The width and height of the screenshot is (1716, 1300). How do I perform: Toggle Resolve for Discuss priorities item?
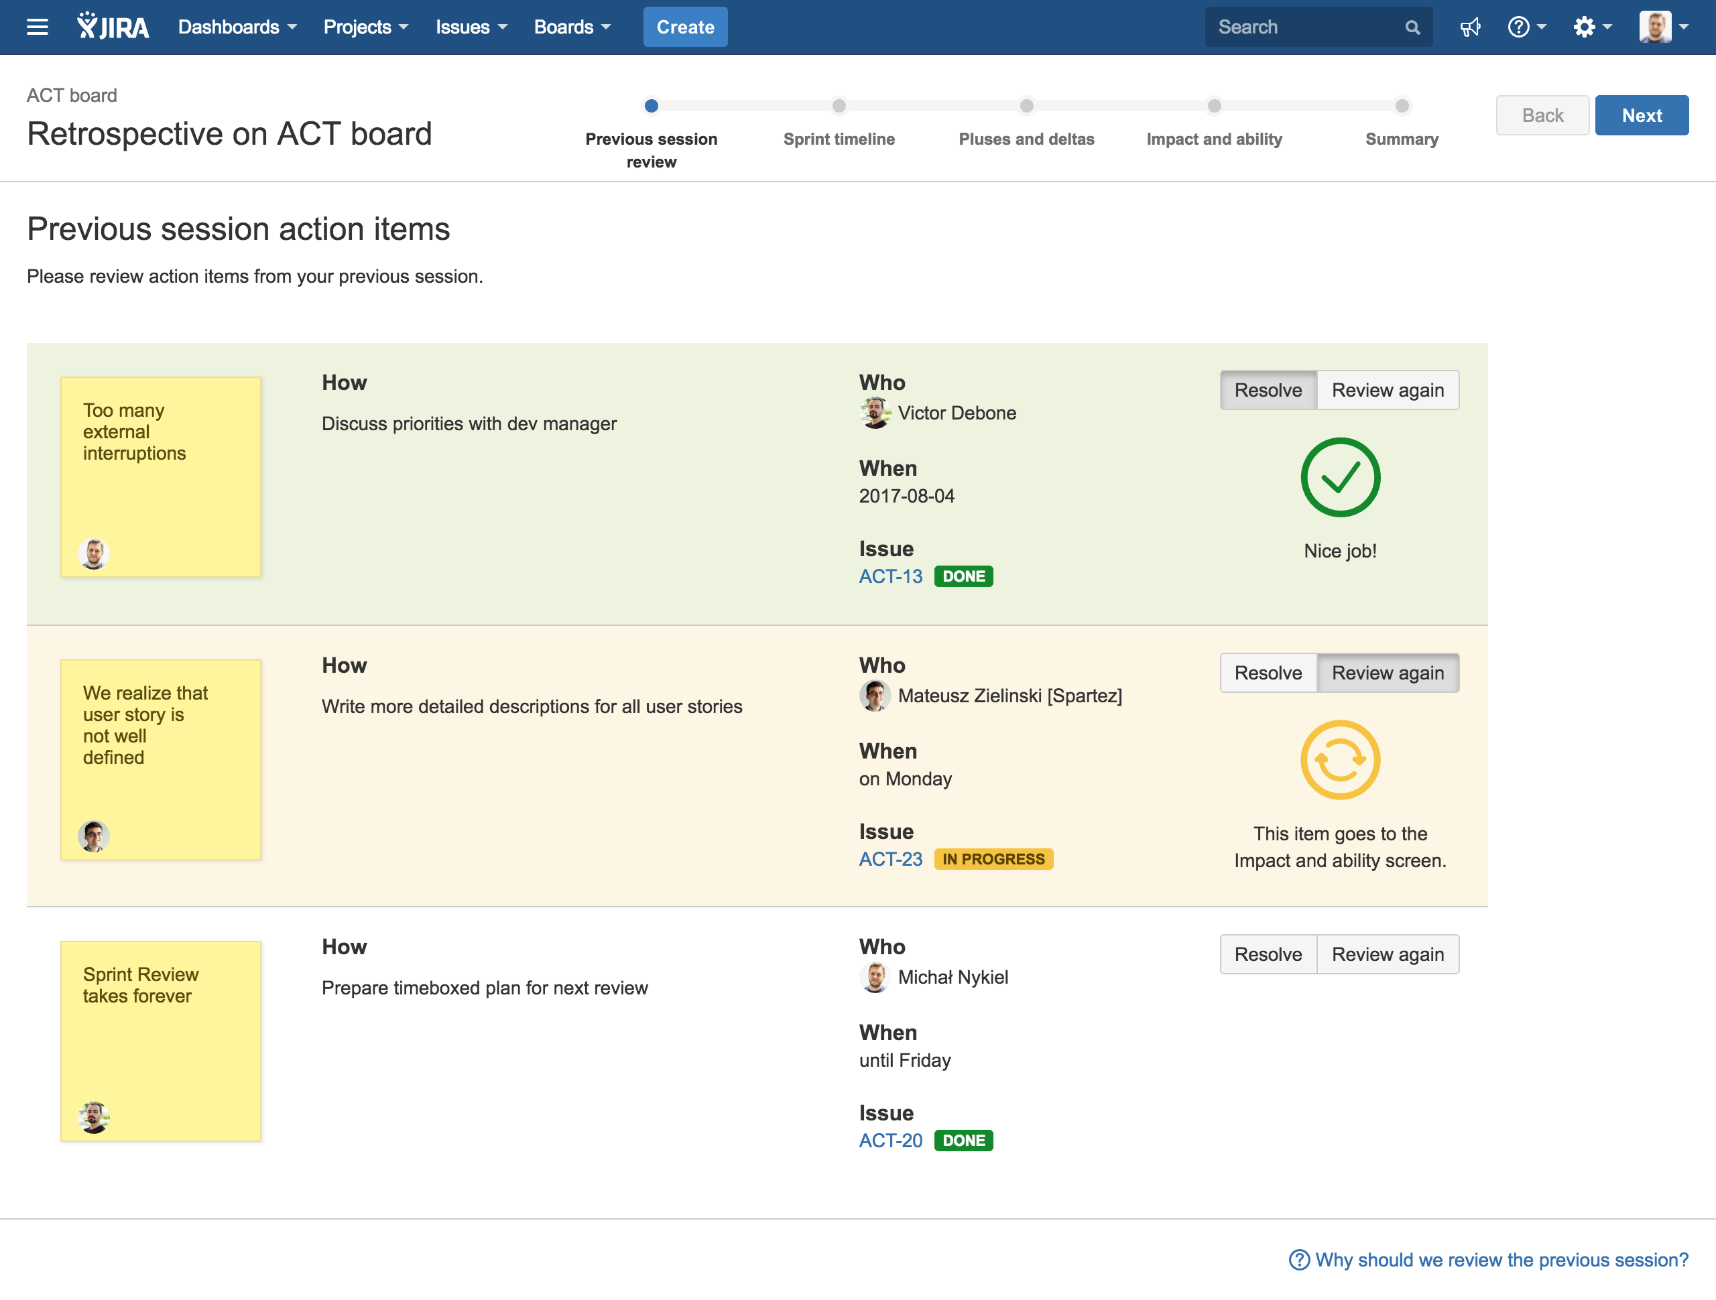tap(1268, 390)
